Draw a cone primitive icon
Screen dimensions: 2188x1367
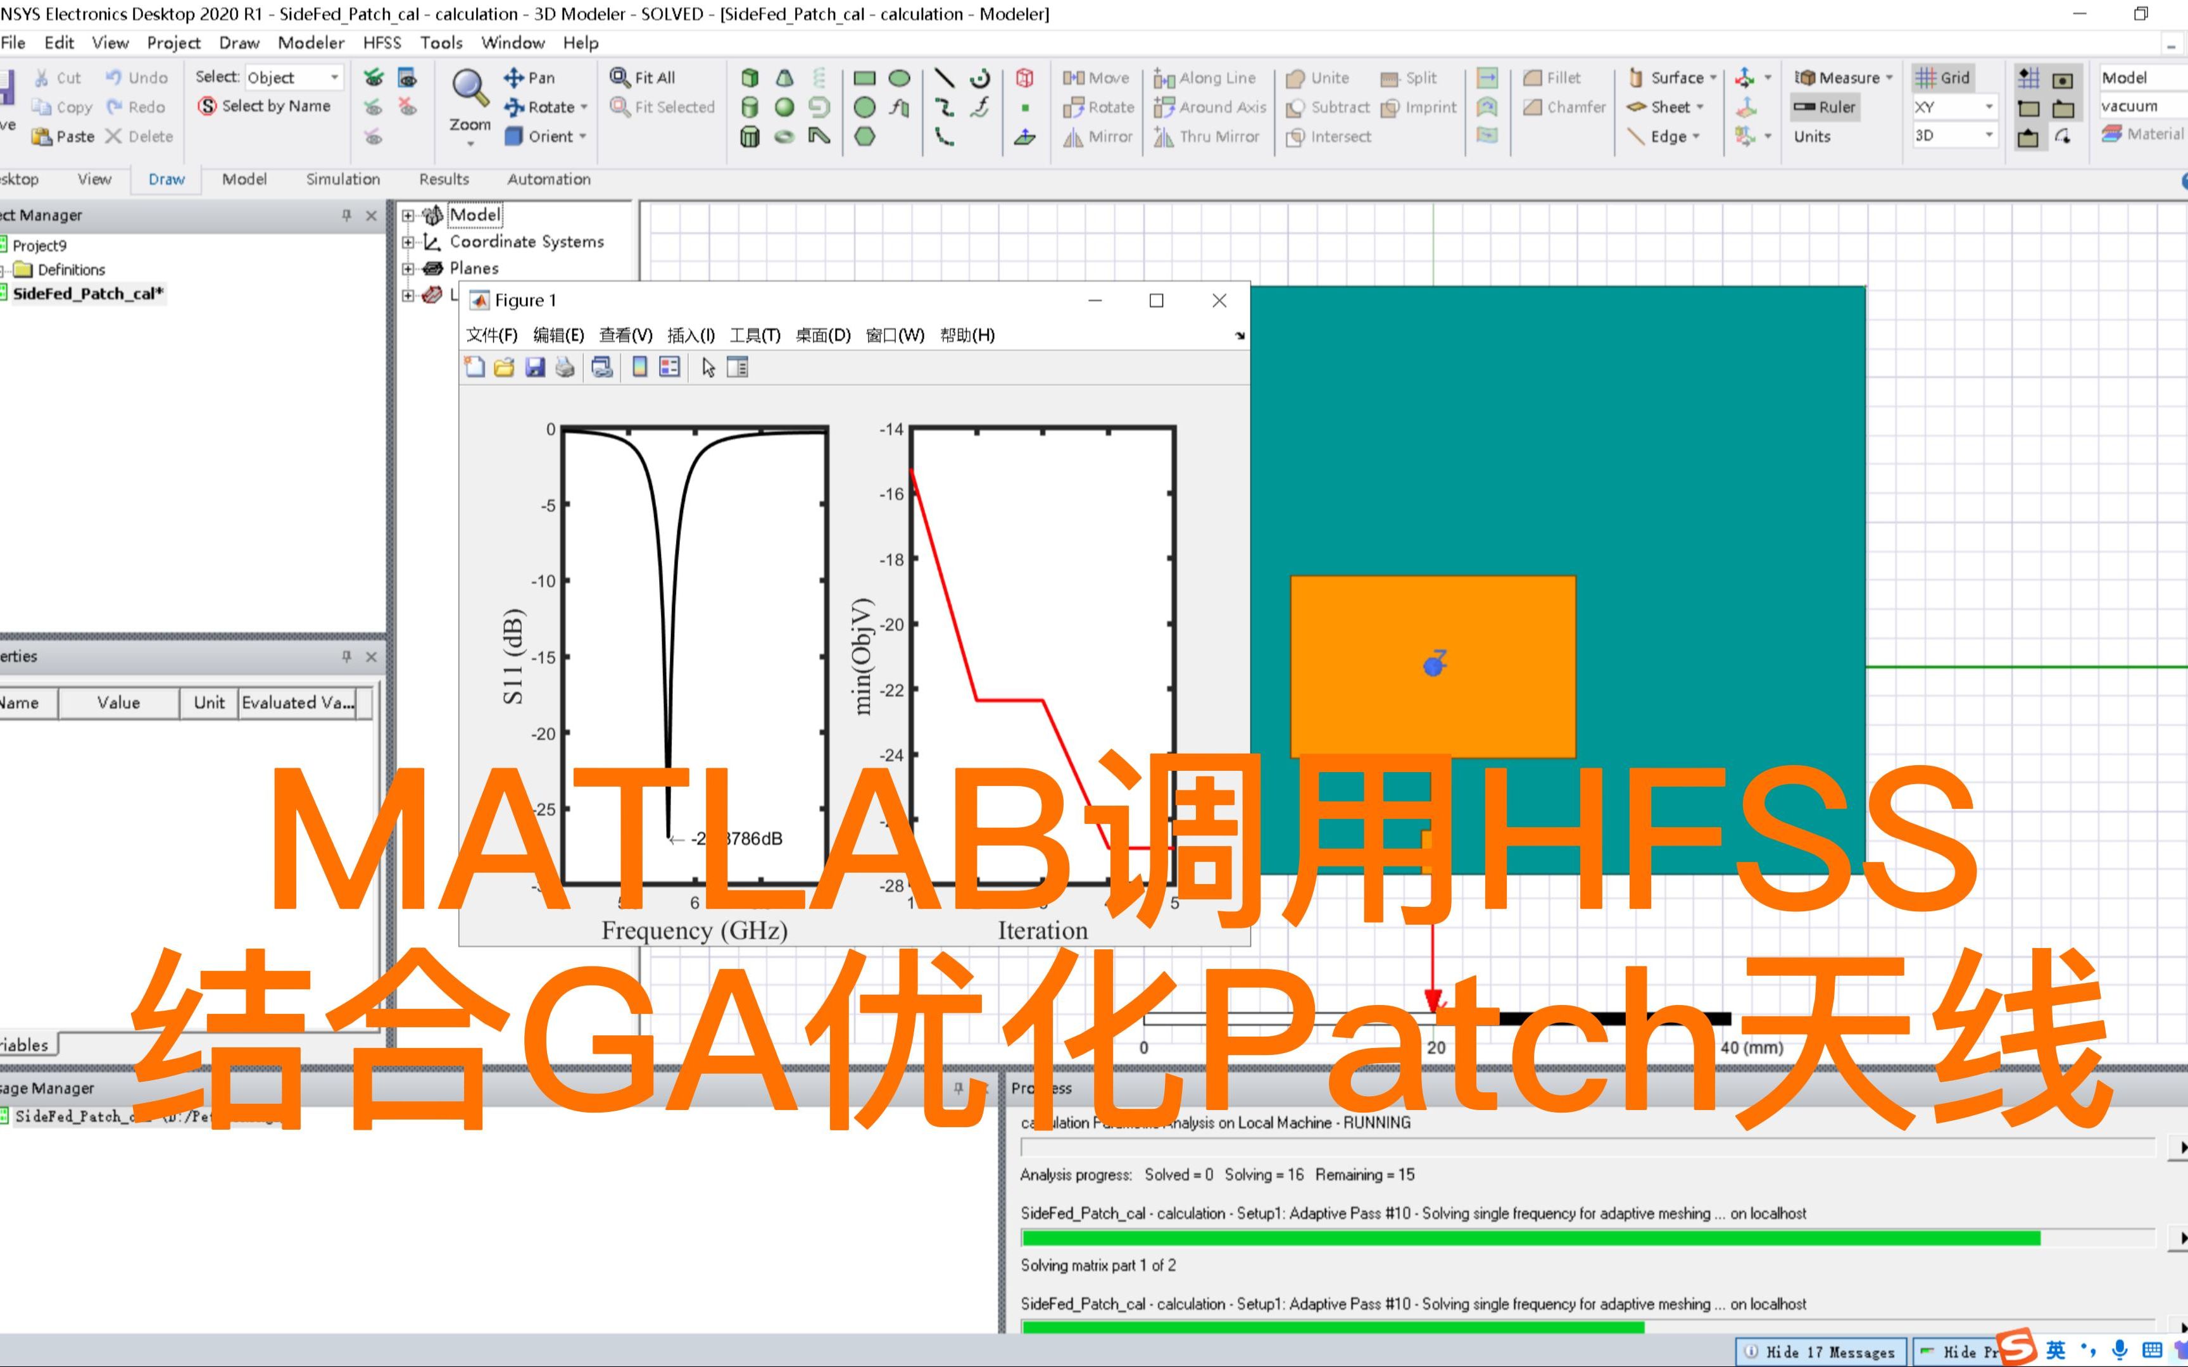[785, 78]
